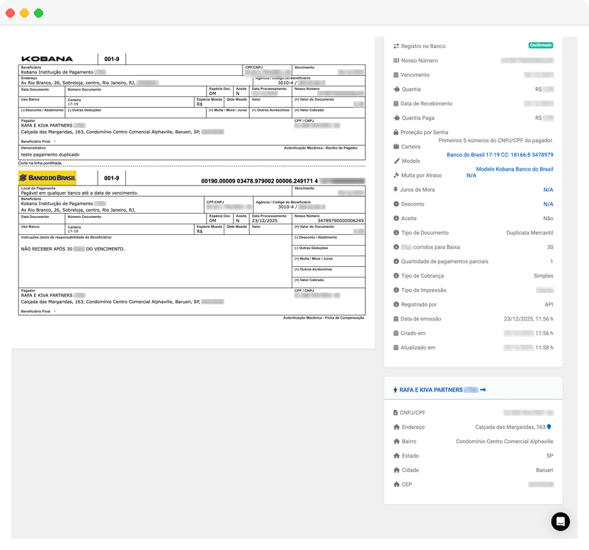Click the green traffic light window button

pyautogui.click(x=38, y=13)
